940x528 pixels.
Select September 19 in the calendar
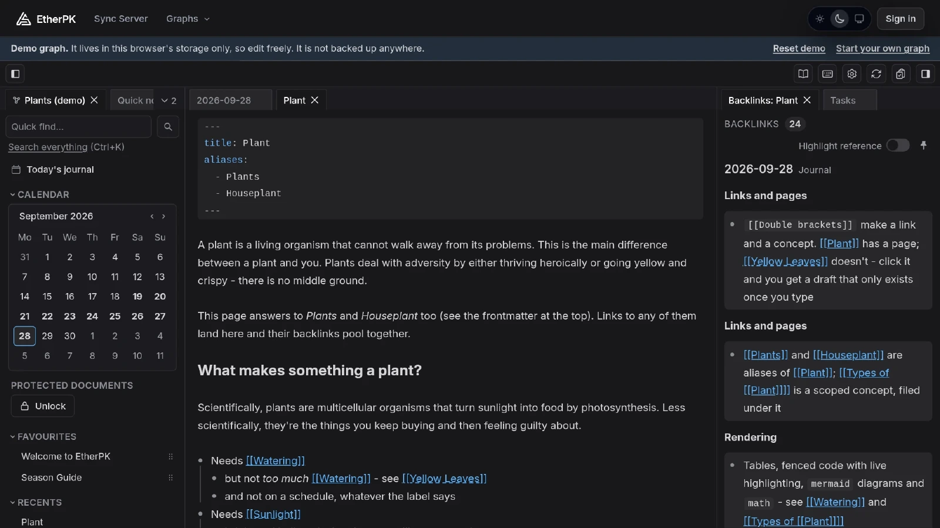coord(137,297)
